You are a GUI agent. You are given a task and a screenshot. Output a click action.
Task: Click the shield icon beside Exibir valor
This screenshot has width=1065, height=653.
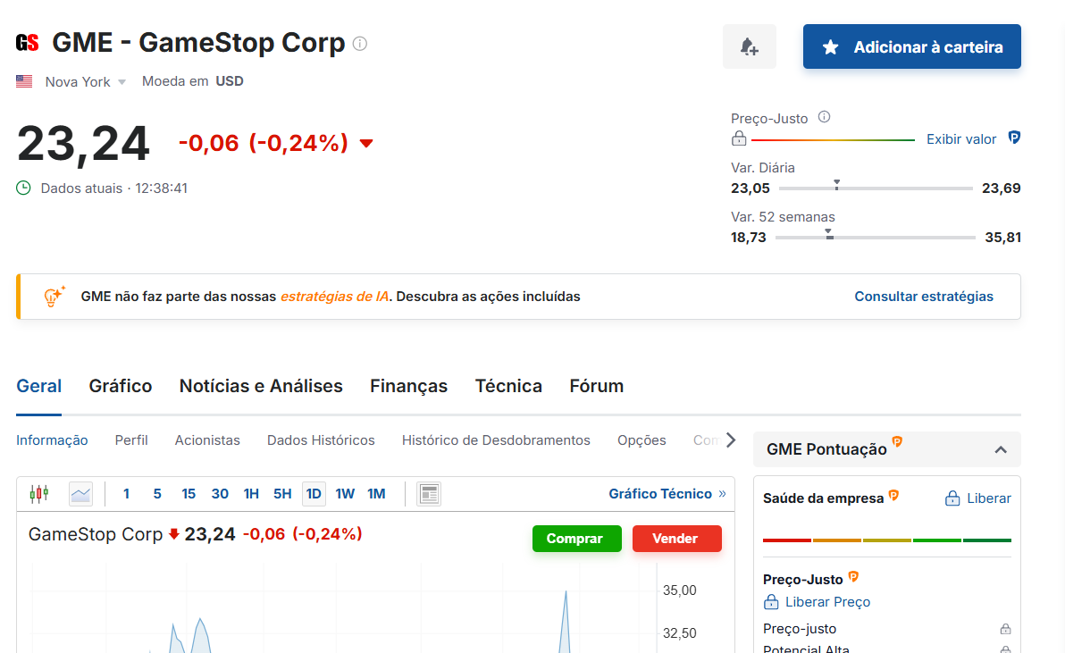pyautogui.click(x=1014, y=138)
